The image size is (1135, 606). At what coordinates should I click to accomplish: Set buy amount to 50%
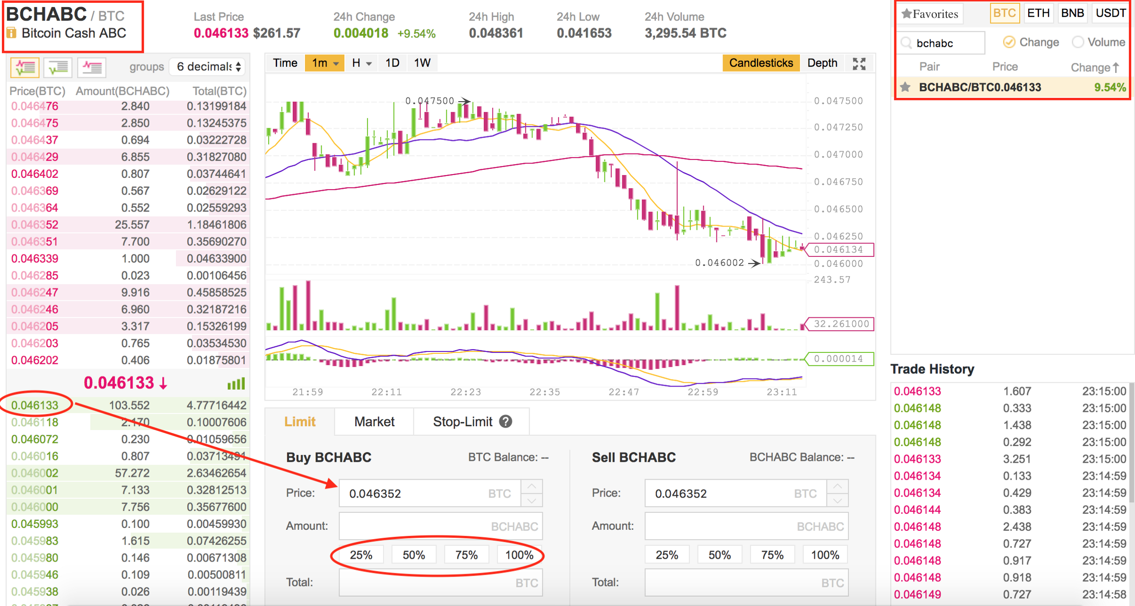pyautogui.click(x=413, y=555)
